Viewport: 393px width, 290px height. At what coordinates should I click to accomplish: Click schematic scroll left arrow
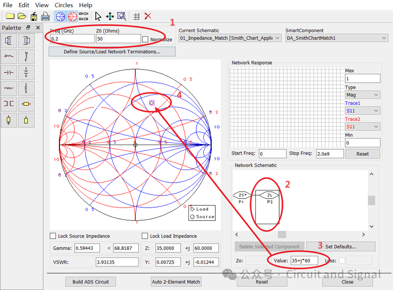pos(237,235)
